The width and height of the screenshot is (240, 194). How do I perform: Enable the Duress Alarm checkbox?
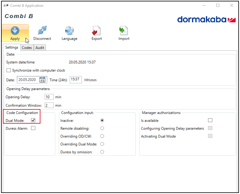coord(33,128)
